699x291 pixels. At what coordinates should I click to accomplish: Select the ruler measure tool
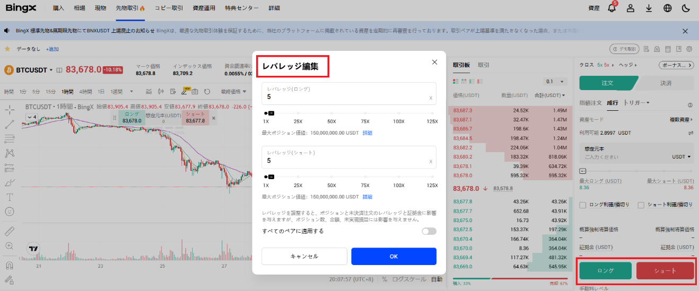click(x=9, y=232)
